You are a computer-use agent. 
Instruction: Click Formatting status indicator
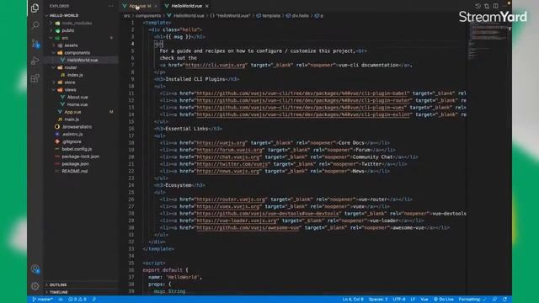tap(472, 300)
